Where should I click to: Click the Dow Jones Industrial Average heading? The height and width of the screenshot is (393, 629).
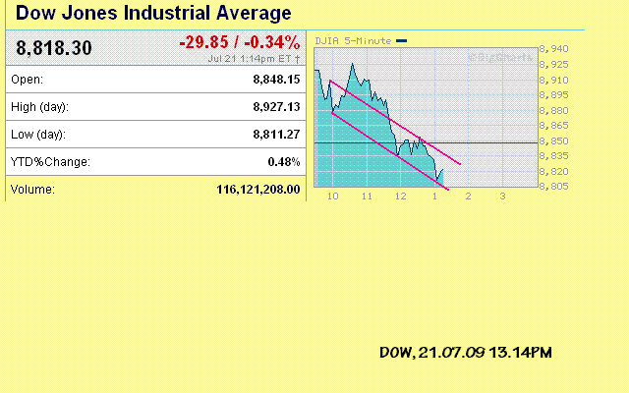(153, 13)
